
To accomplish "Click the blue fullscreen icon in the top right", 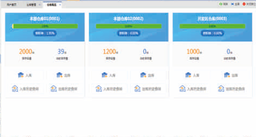I will tap(232, 4).
